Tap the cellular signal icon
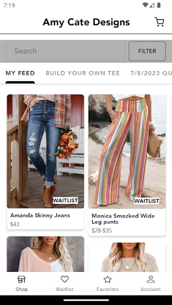The image size is (172, 305). tap(152, 5)
